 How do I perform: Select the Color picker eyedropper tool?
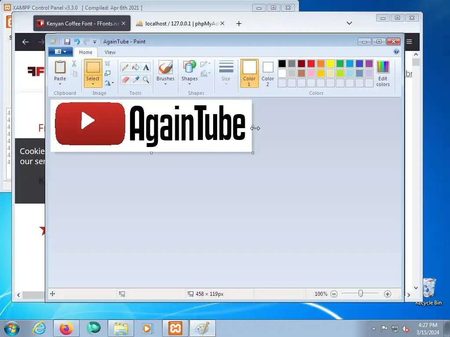click(x=135, y=79)
